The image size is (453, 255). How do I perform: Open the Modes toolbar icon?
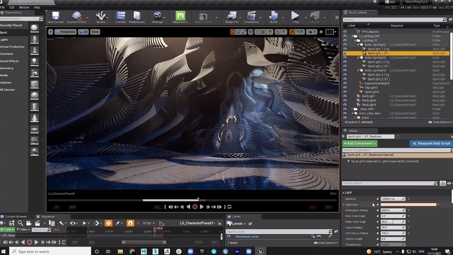tap(100, 17)
